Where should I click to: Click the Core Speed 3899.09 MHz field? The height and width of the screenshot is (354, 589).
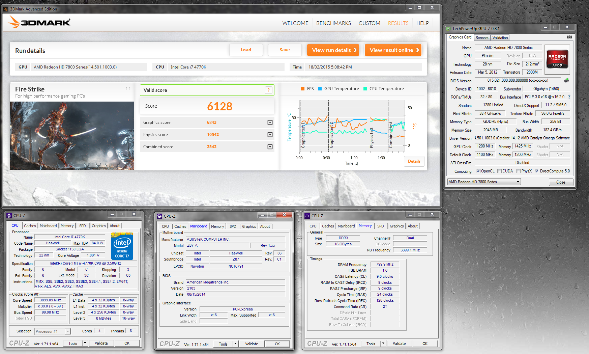point(51,300)
